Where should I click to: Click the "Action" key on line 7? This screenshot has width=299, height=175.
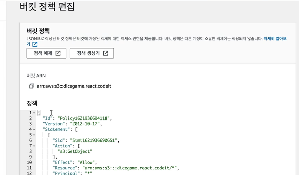click(x=62, y=146)
